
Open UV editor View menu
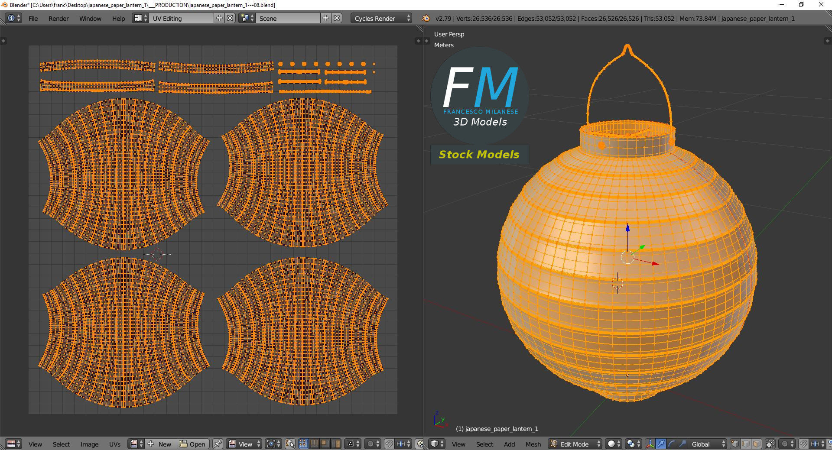coord(35,444)
